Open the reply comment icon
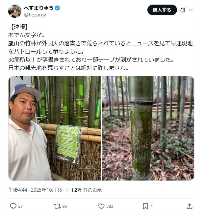This screenshot has width=203, height=216. click(13, 206)
